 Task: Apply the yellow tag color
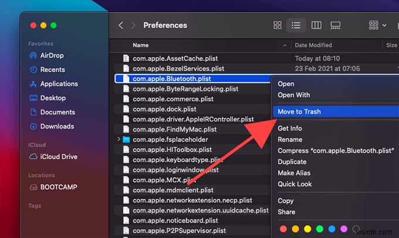(307, 229)
